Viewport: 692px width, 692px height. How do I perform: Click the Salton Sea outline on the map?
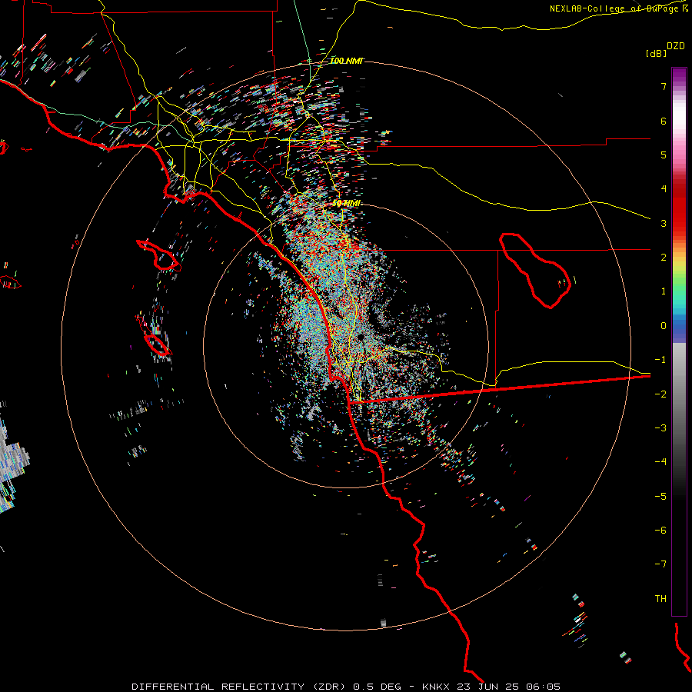coord(535,271)
